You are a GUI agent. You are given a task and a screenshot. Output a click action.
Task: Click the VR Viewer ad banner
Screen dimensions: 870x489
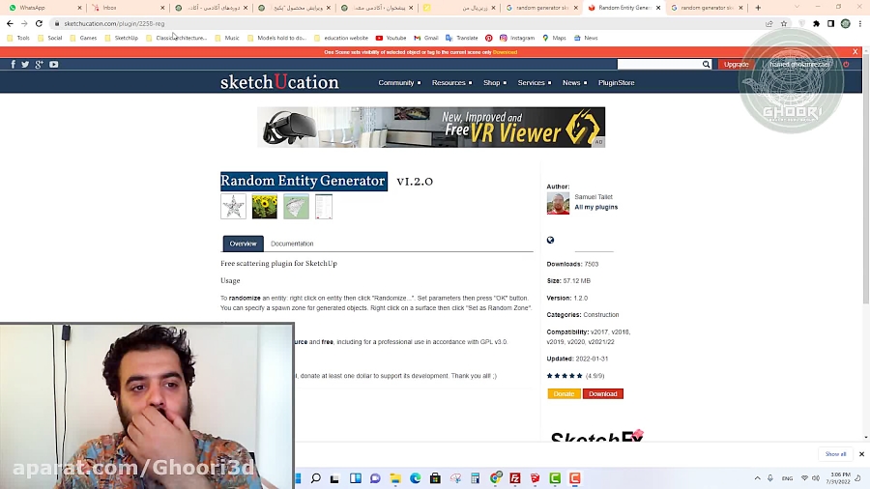[x=431, y=127]
